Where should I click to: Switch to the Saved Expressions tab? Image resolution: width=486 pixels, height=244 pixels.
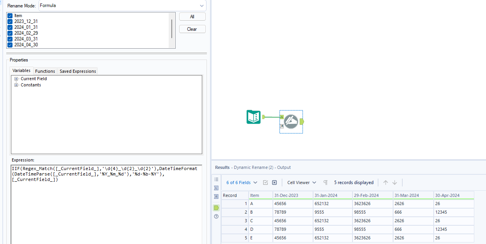[77, 71]
